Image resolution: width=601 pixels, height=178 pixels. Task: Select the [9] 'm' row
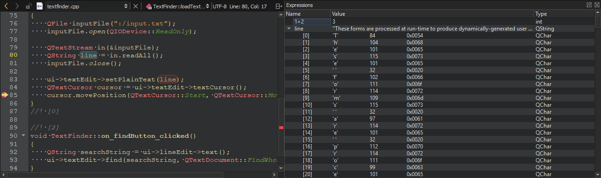pos(440,98)
